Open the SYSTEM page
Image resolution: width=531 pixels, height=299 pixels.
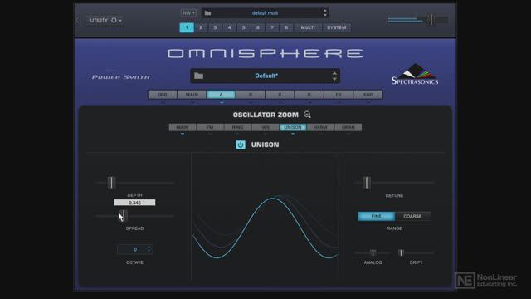click(337, 27)
